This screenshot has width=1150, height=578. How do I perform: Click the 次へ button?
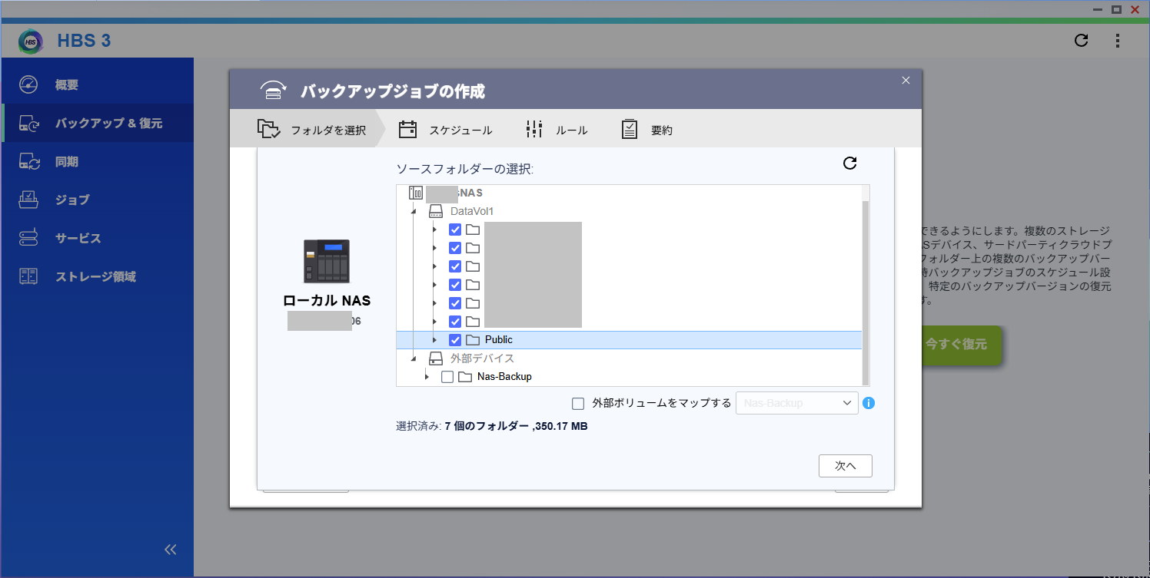click(845, 466)
